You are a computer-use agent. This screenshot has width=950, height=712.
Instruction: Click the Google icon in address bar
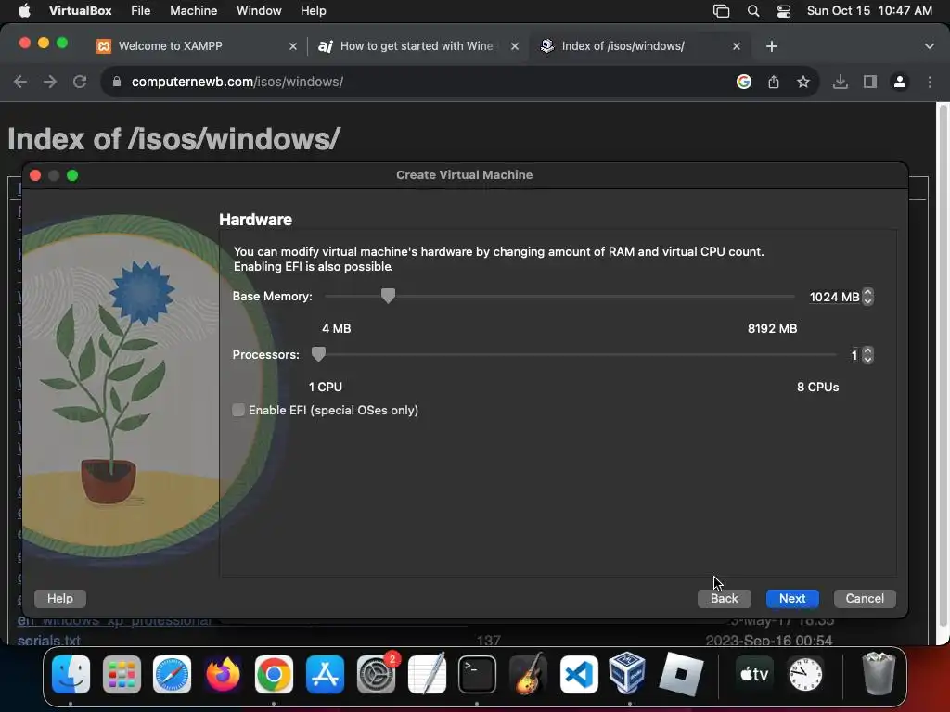744,82
